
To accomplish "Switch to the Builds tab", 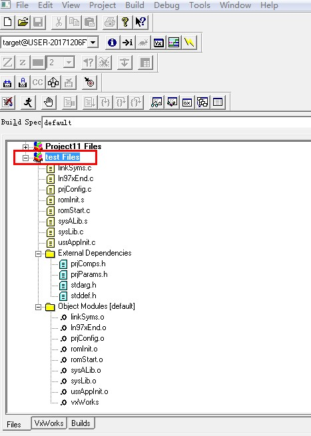I will tap(81, 423).
